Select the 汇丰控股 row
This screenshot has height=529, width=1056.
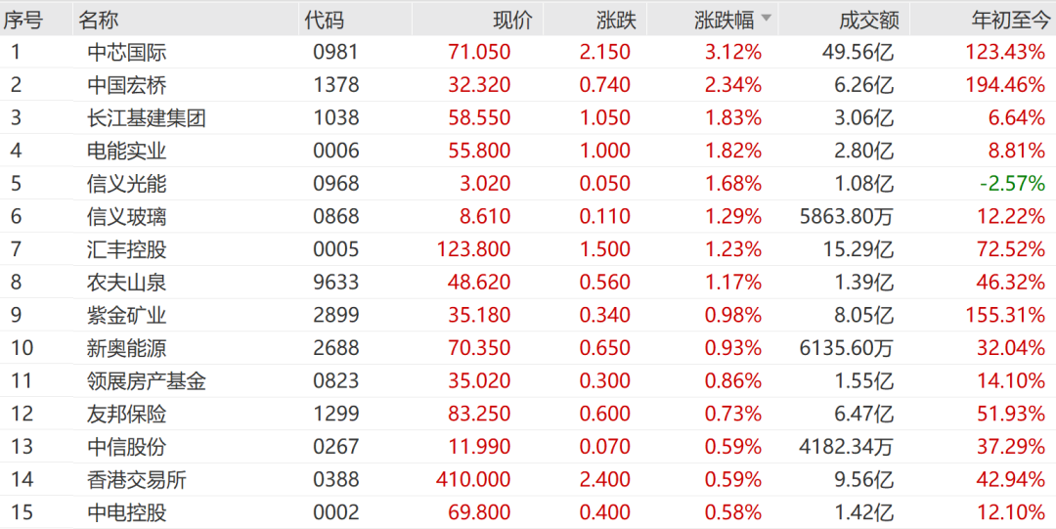[x=127, y=249]
